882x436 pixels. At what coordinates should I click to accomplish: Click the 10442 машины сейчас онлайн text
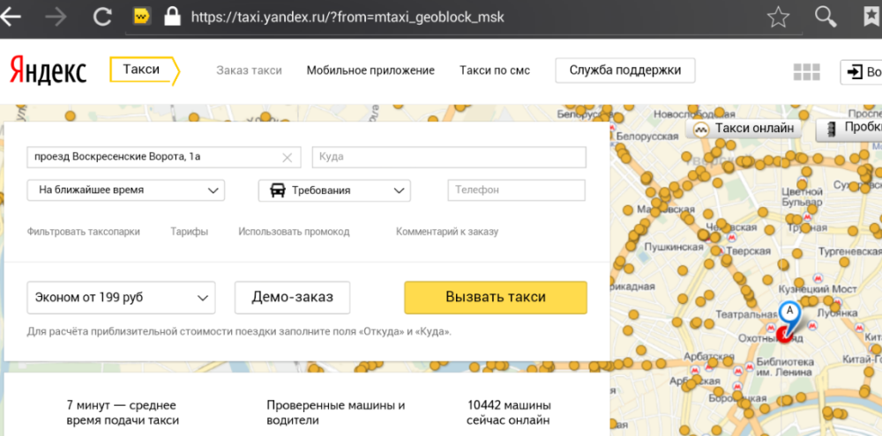pos(509,413)
